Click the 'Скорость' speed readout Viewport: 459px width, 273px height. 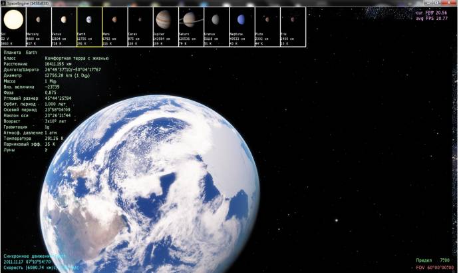(41, 268)
